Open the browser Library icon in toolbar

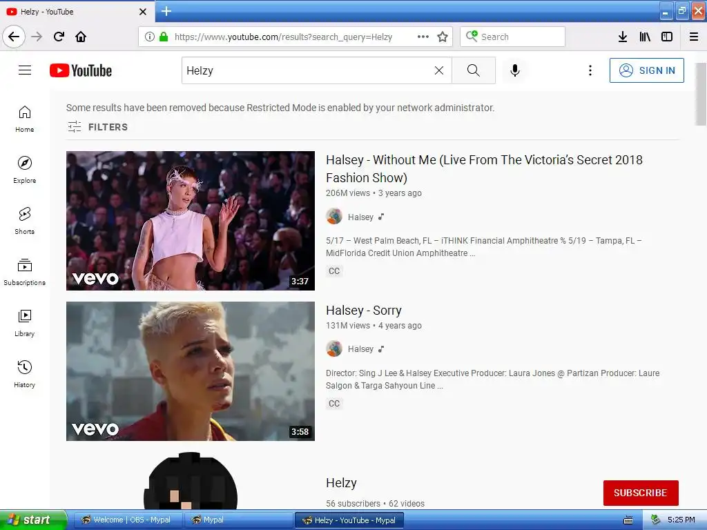645,37
